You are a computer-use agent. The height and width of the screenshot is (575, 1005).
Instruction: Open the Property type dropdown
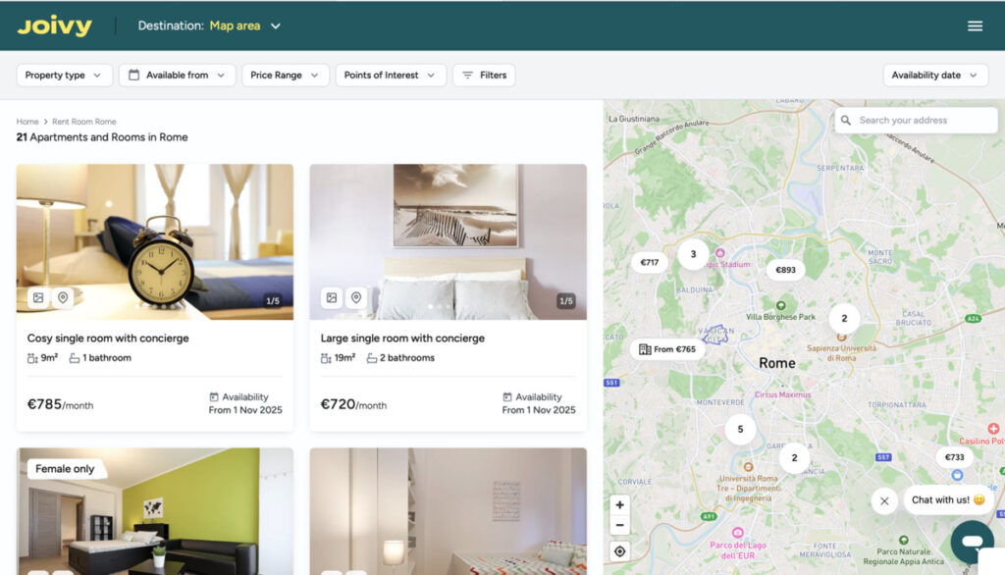[64, 75]
